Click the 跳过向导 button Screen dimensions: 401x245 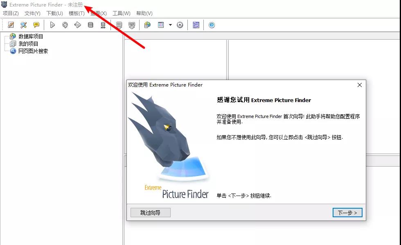point(151,213)
